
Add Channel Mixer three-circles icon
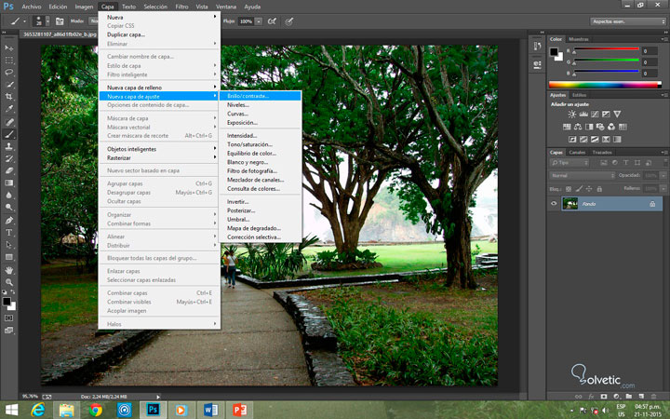(611, 127)
